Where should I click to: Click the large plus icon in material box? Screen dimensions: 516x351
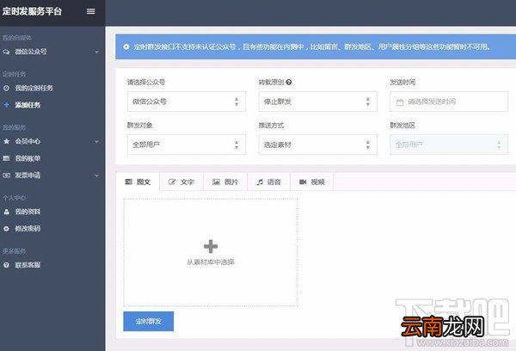[211, 246]
